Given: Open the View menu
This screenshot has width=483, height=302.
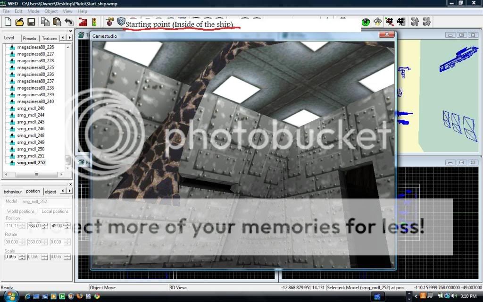Looking at the screenshot, I should click(67, 11).
